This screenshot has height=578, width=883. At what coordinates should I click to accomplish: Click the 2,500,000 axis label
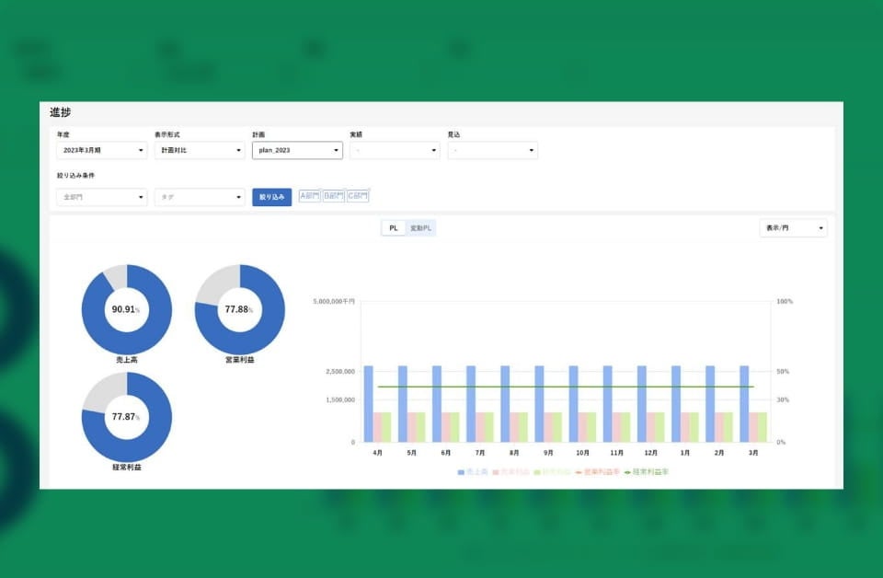(340, 372)
